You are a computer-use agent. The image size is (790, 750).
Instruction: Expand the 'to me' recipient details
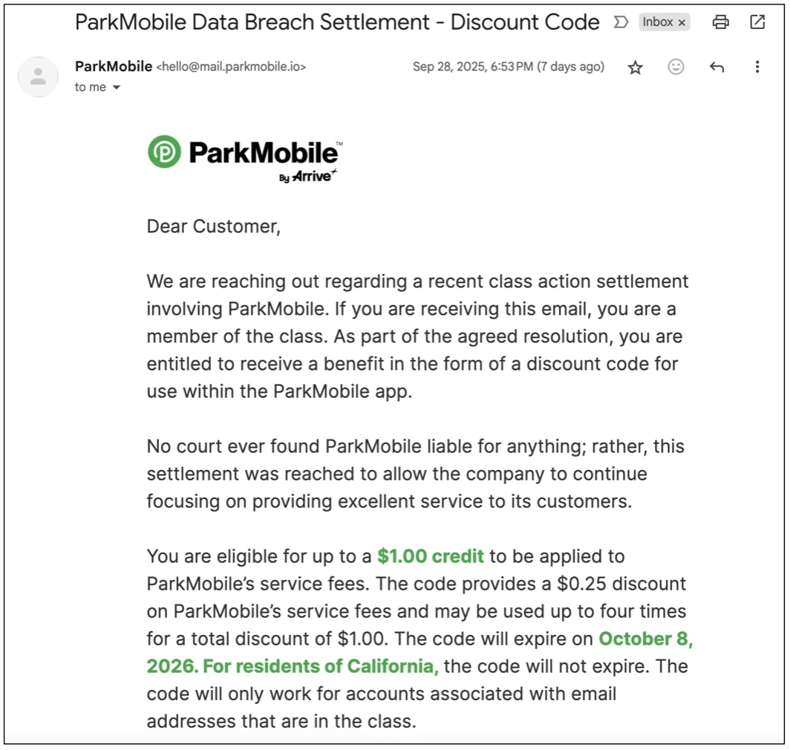pos(97,87)
